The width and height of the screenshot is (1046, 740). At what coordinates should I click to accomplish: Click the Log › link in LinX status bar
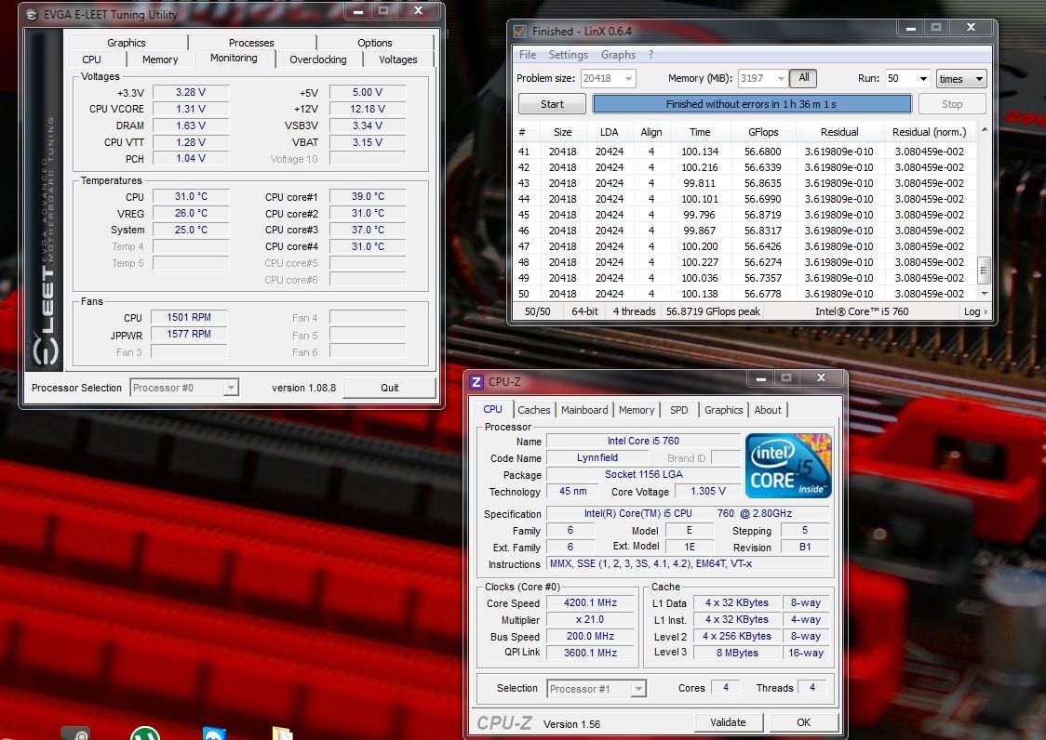pyautogui.click(x=975, y=311)
